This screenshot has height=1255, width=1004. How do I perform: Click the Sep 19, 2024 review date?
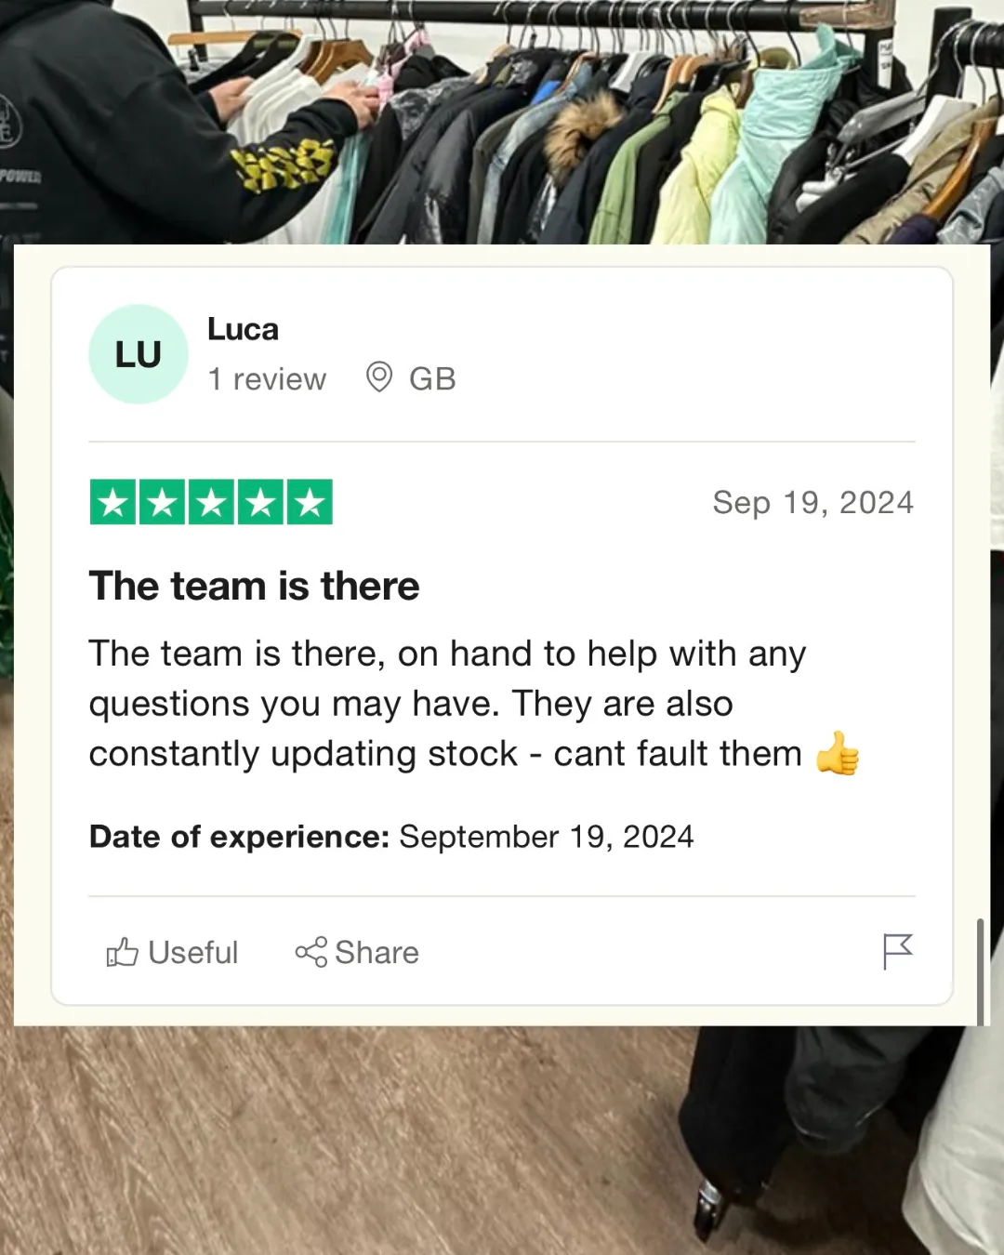pyautogui.click(x=813, y=503)
